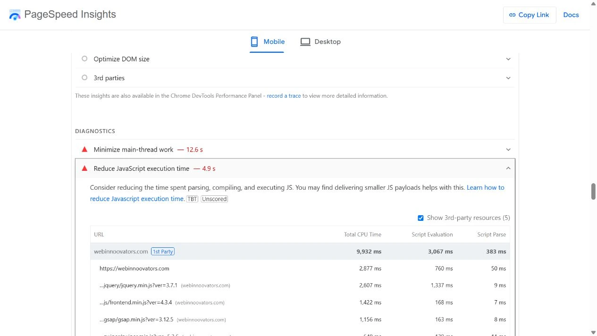Viewport: 597px width, 336px height.
Task: Click the 4.9 s execution time value
Action: tap(209, 168)
